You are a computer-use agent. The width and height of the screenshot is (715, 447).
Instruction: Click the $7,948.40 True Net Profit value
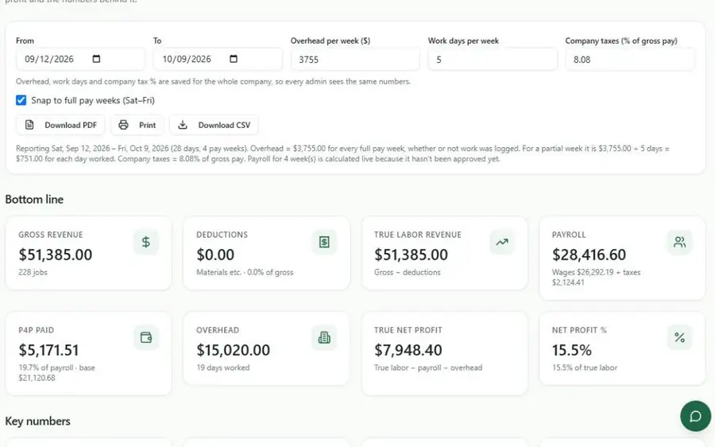[x=408, y=350]
